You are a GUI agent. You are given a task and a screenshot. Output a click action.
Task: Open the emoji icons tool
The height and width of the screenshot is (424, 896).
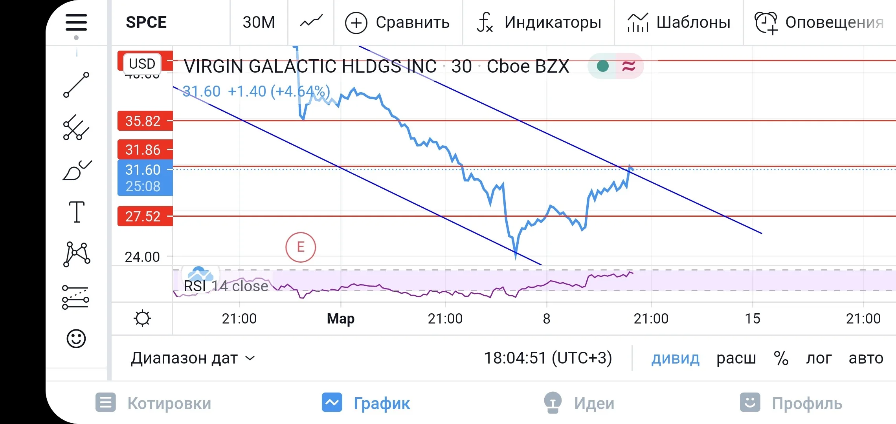76,338
